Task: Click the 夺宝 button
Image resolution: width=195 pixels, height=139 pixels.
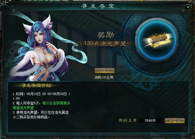Action: coord(104,70)
